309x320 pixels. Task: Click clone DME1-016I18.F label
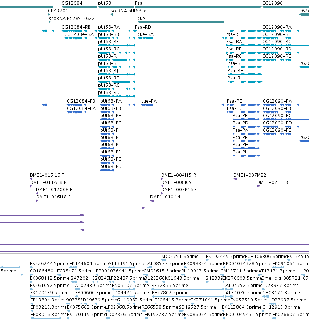53,197
